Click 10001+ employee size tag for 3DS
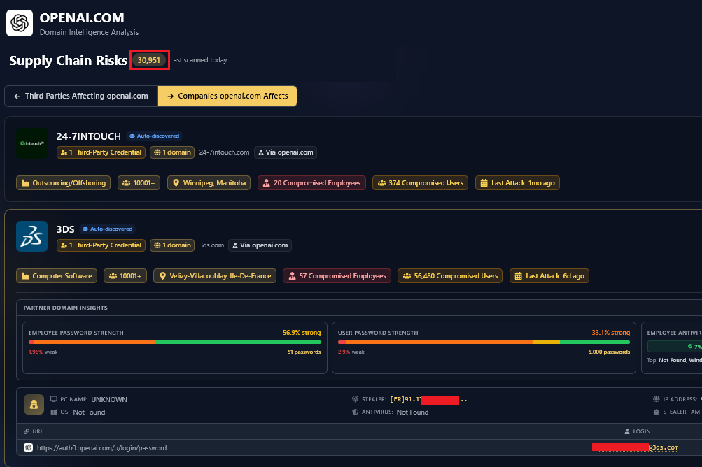The width and height of the screenshot is (702, 467). point(125,276)
